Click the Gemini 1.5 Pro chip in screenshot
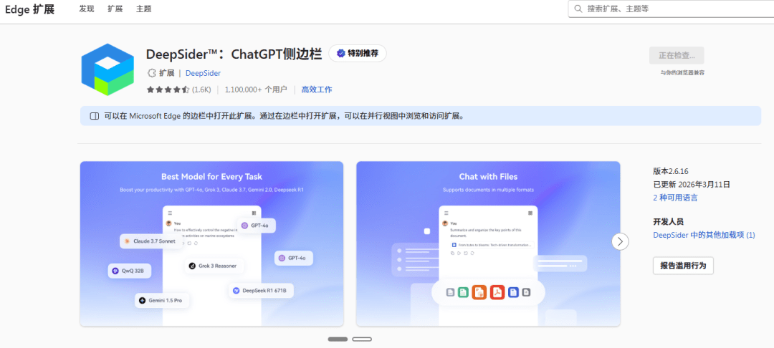Viewport: 774px width, 348px height. [162, 300]
